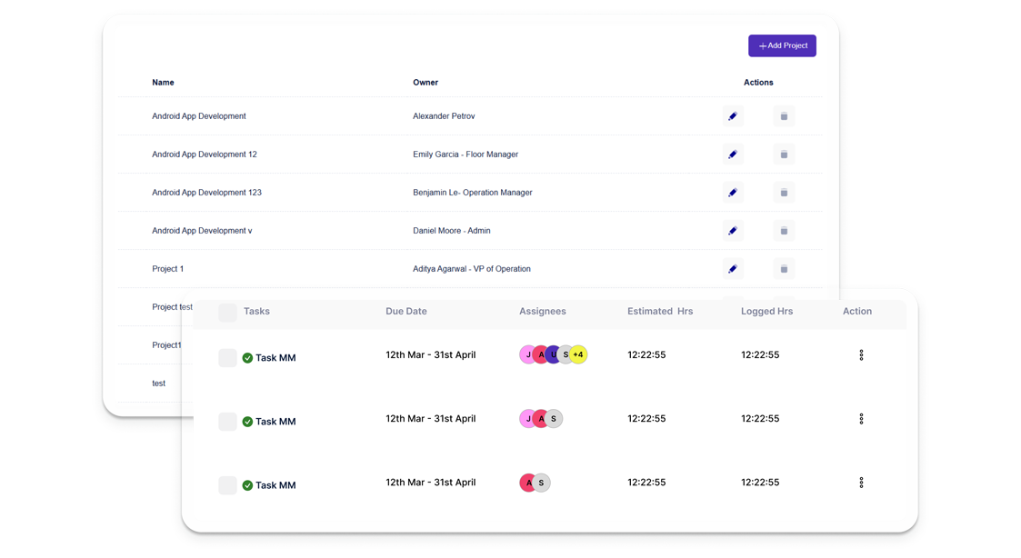Open the Android App Development 123 project name

point(206,193)
